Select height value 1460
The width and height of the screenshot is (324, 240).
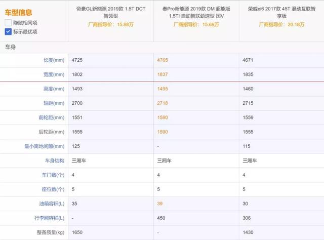click(x=248, y=89)
